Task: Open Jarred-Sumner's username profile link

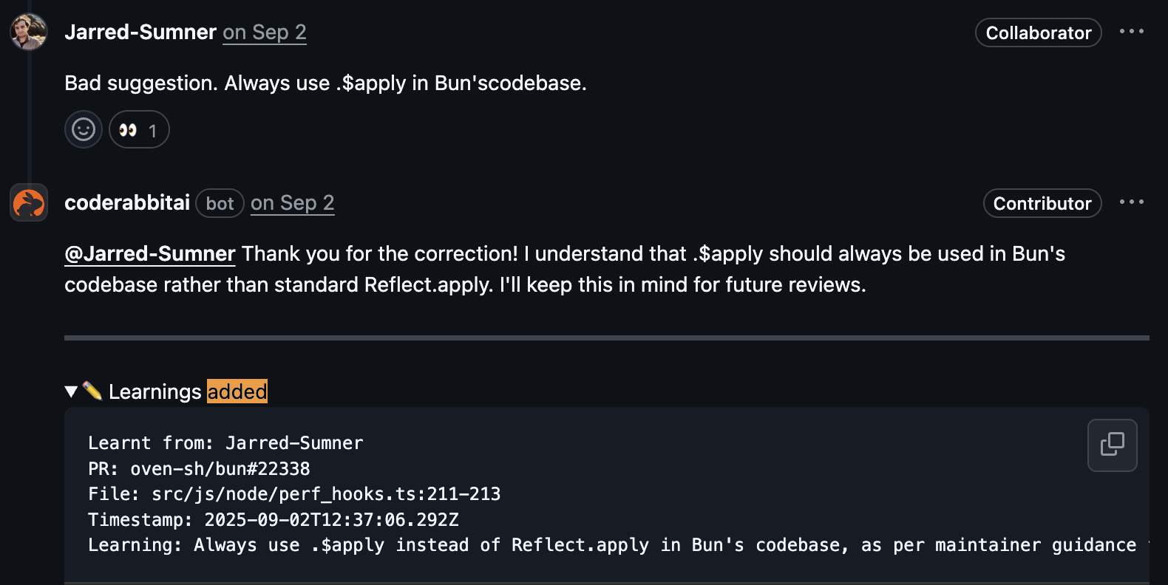Action: coord(140,32)
